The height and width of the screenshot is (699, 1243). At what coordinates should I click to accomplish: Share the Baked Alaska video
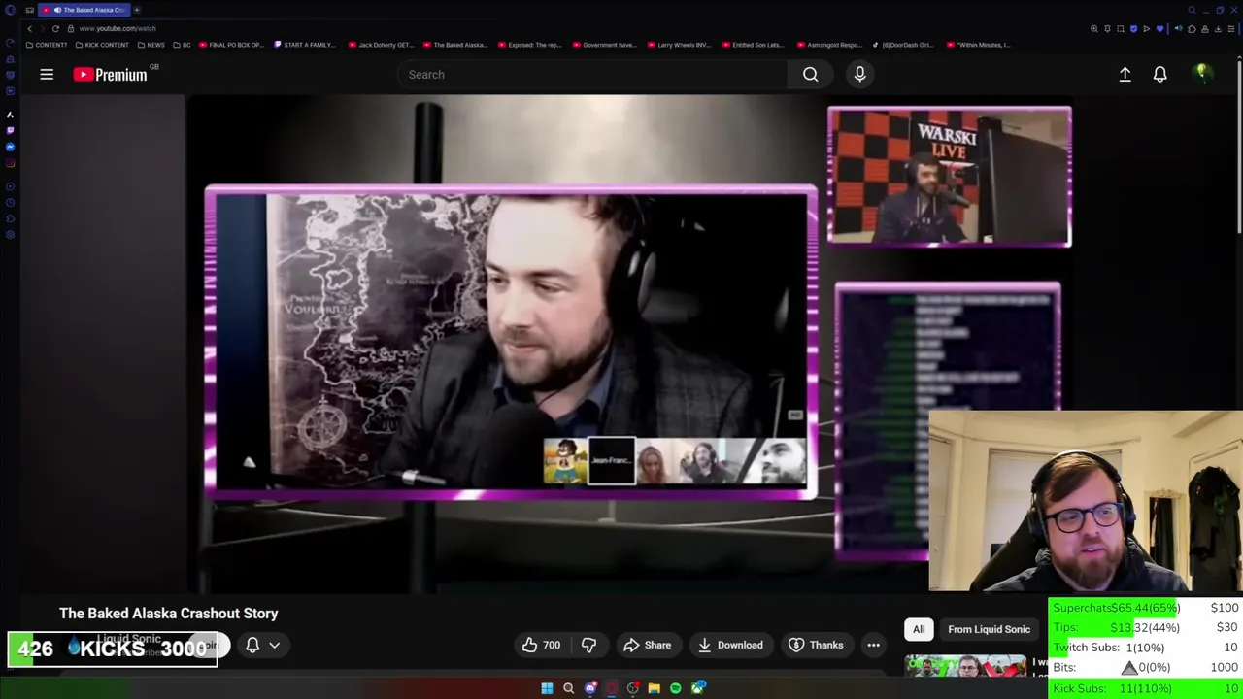pos(647,645)
